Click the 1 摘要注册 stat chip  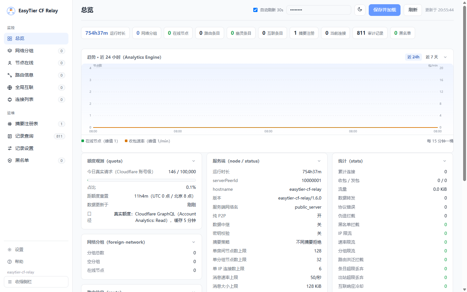[x=304, y=33]
